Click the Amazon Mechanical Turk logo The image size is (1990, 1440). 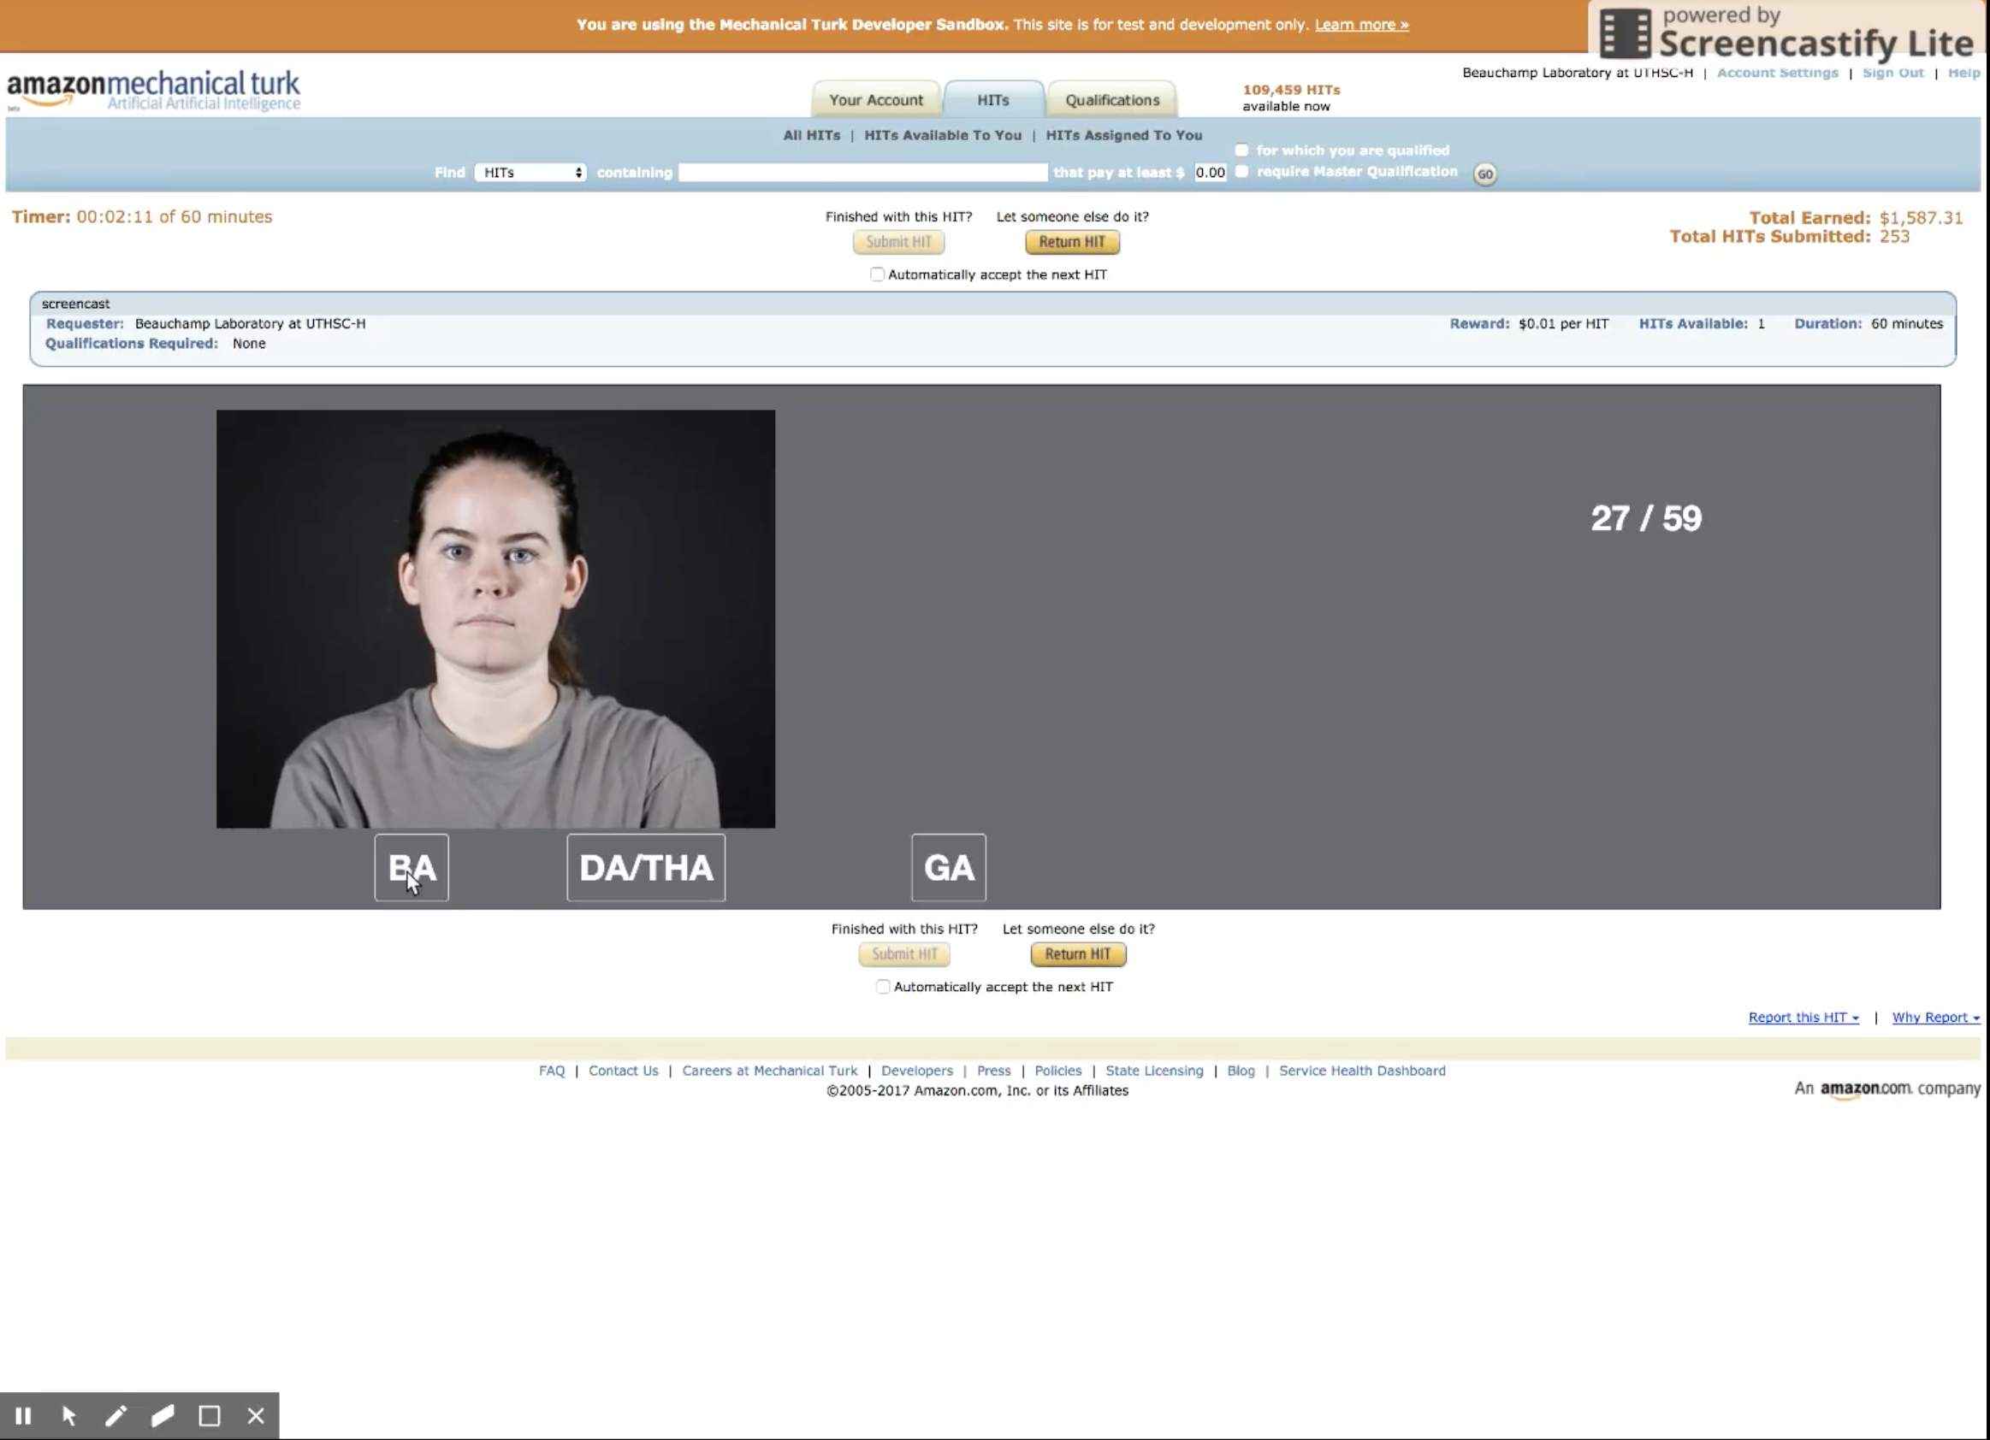click(x=153, y=91)
